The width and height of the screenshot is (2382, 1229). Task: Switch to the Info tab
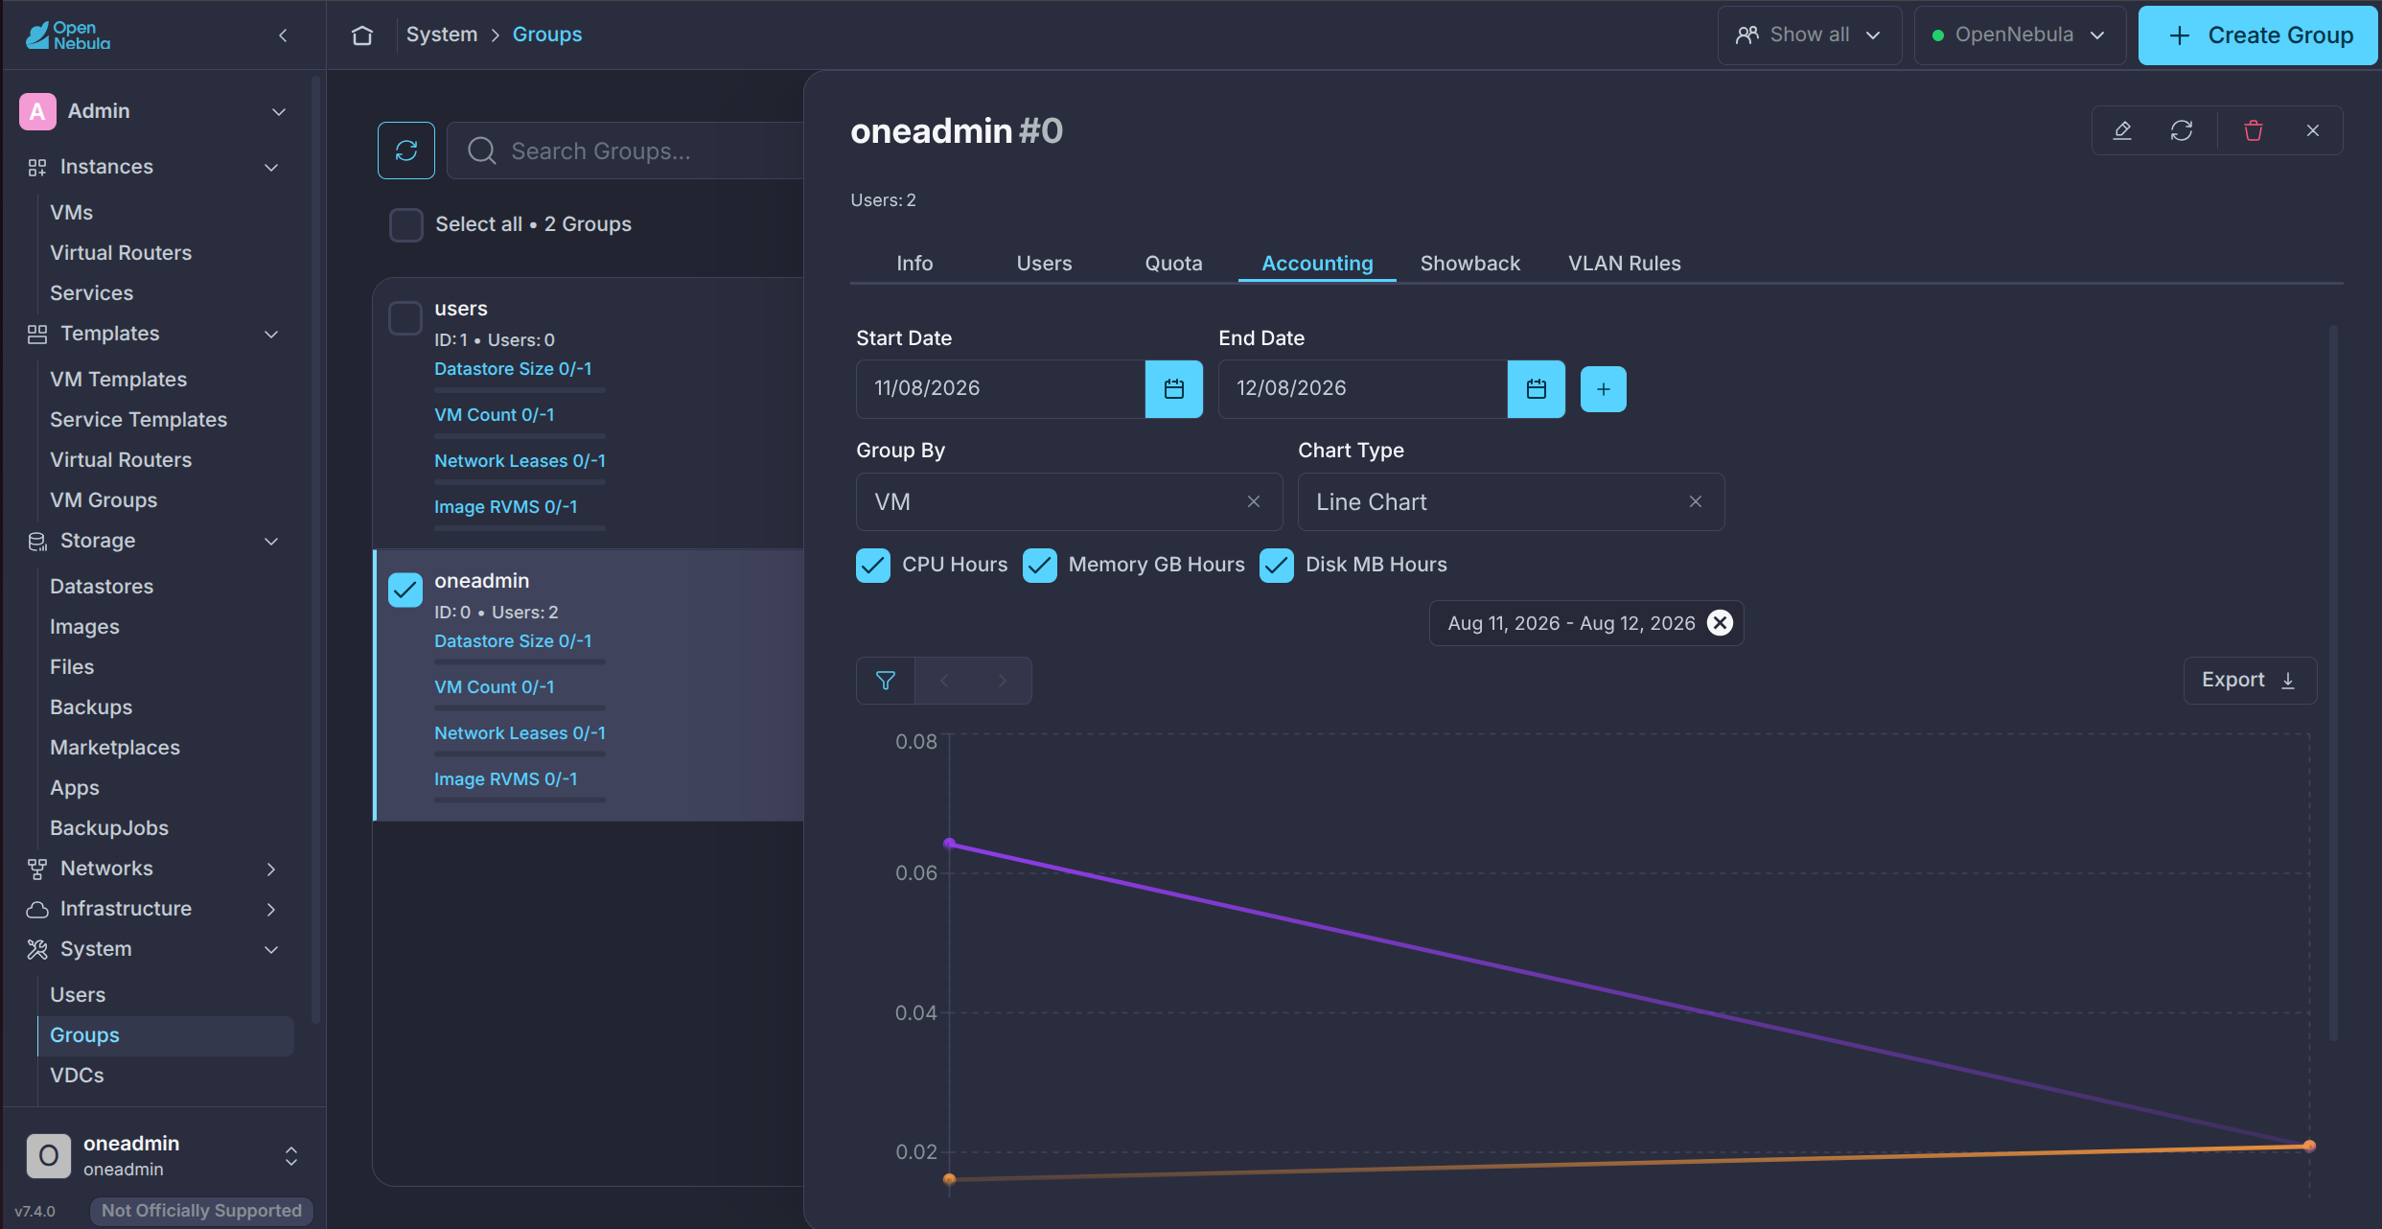[914, 264]
